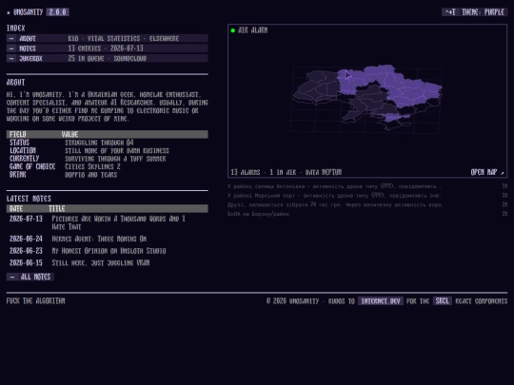Click the 'Cities Skylines 2' value

coord(92,166)
